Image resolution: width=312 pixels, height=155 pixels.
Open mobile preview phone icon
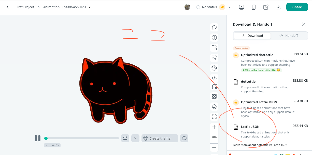point(254,7)
